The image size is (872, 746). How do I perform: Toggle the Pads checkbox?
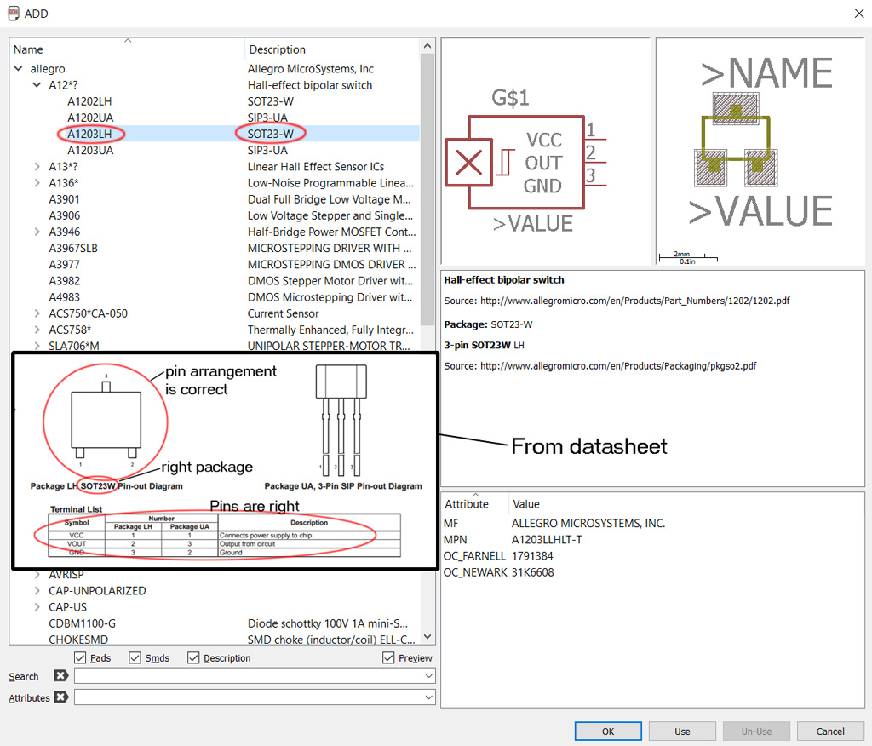(80, 657)
